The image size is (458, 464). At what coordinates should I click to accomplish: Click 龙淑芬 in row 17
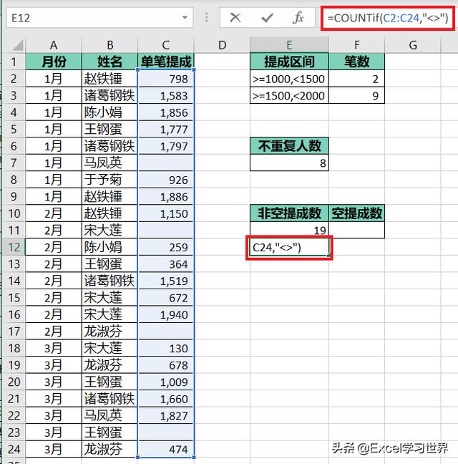click(x=109, y=332)
